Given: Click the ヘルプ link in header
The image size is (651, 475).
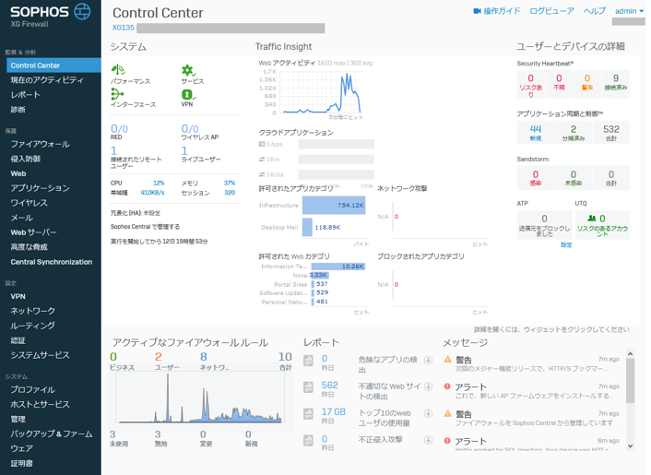Looking at the screenshot, I should (x=595, y=12).
